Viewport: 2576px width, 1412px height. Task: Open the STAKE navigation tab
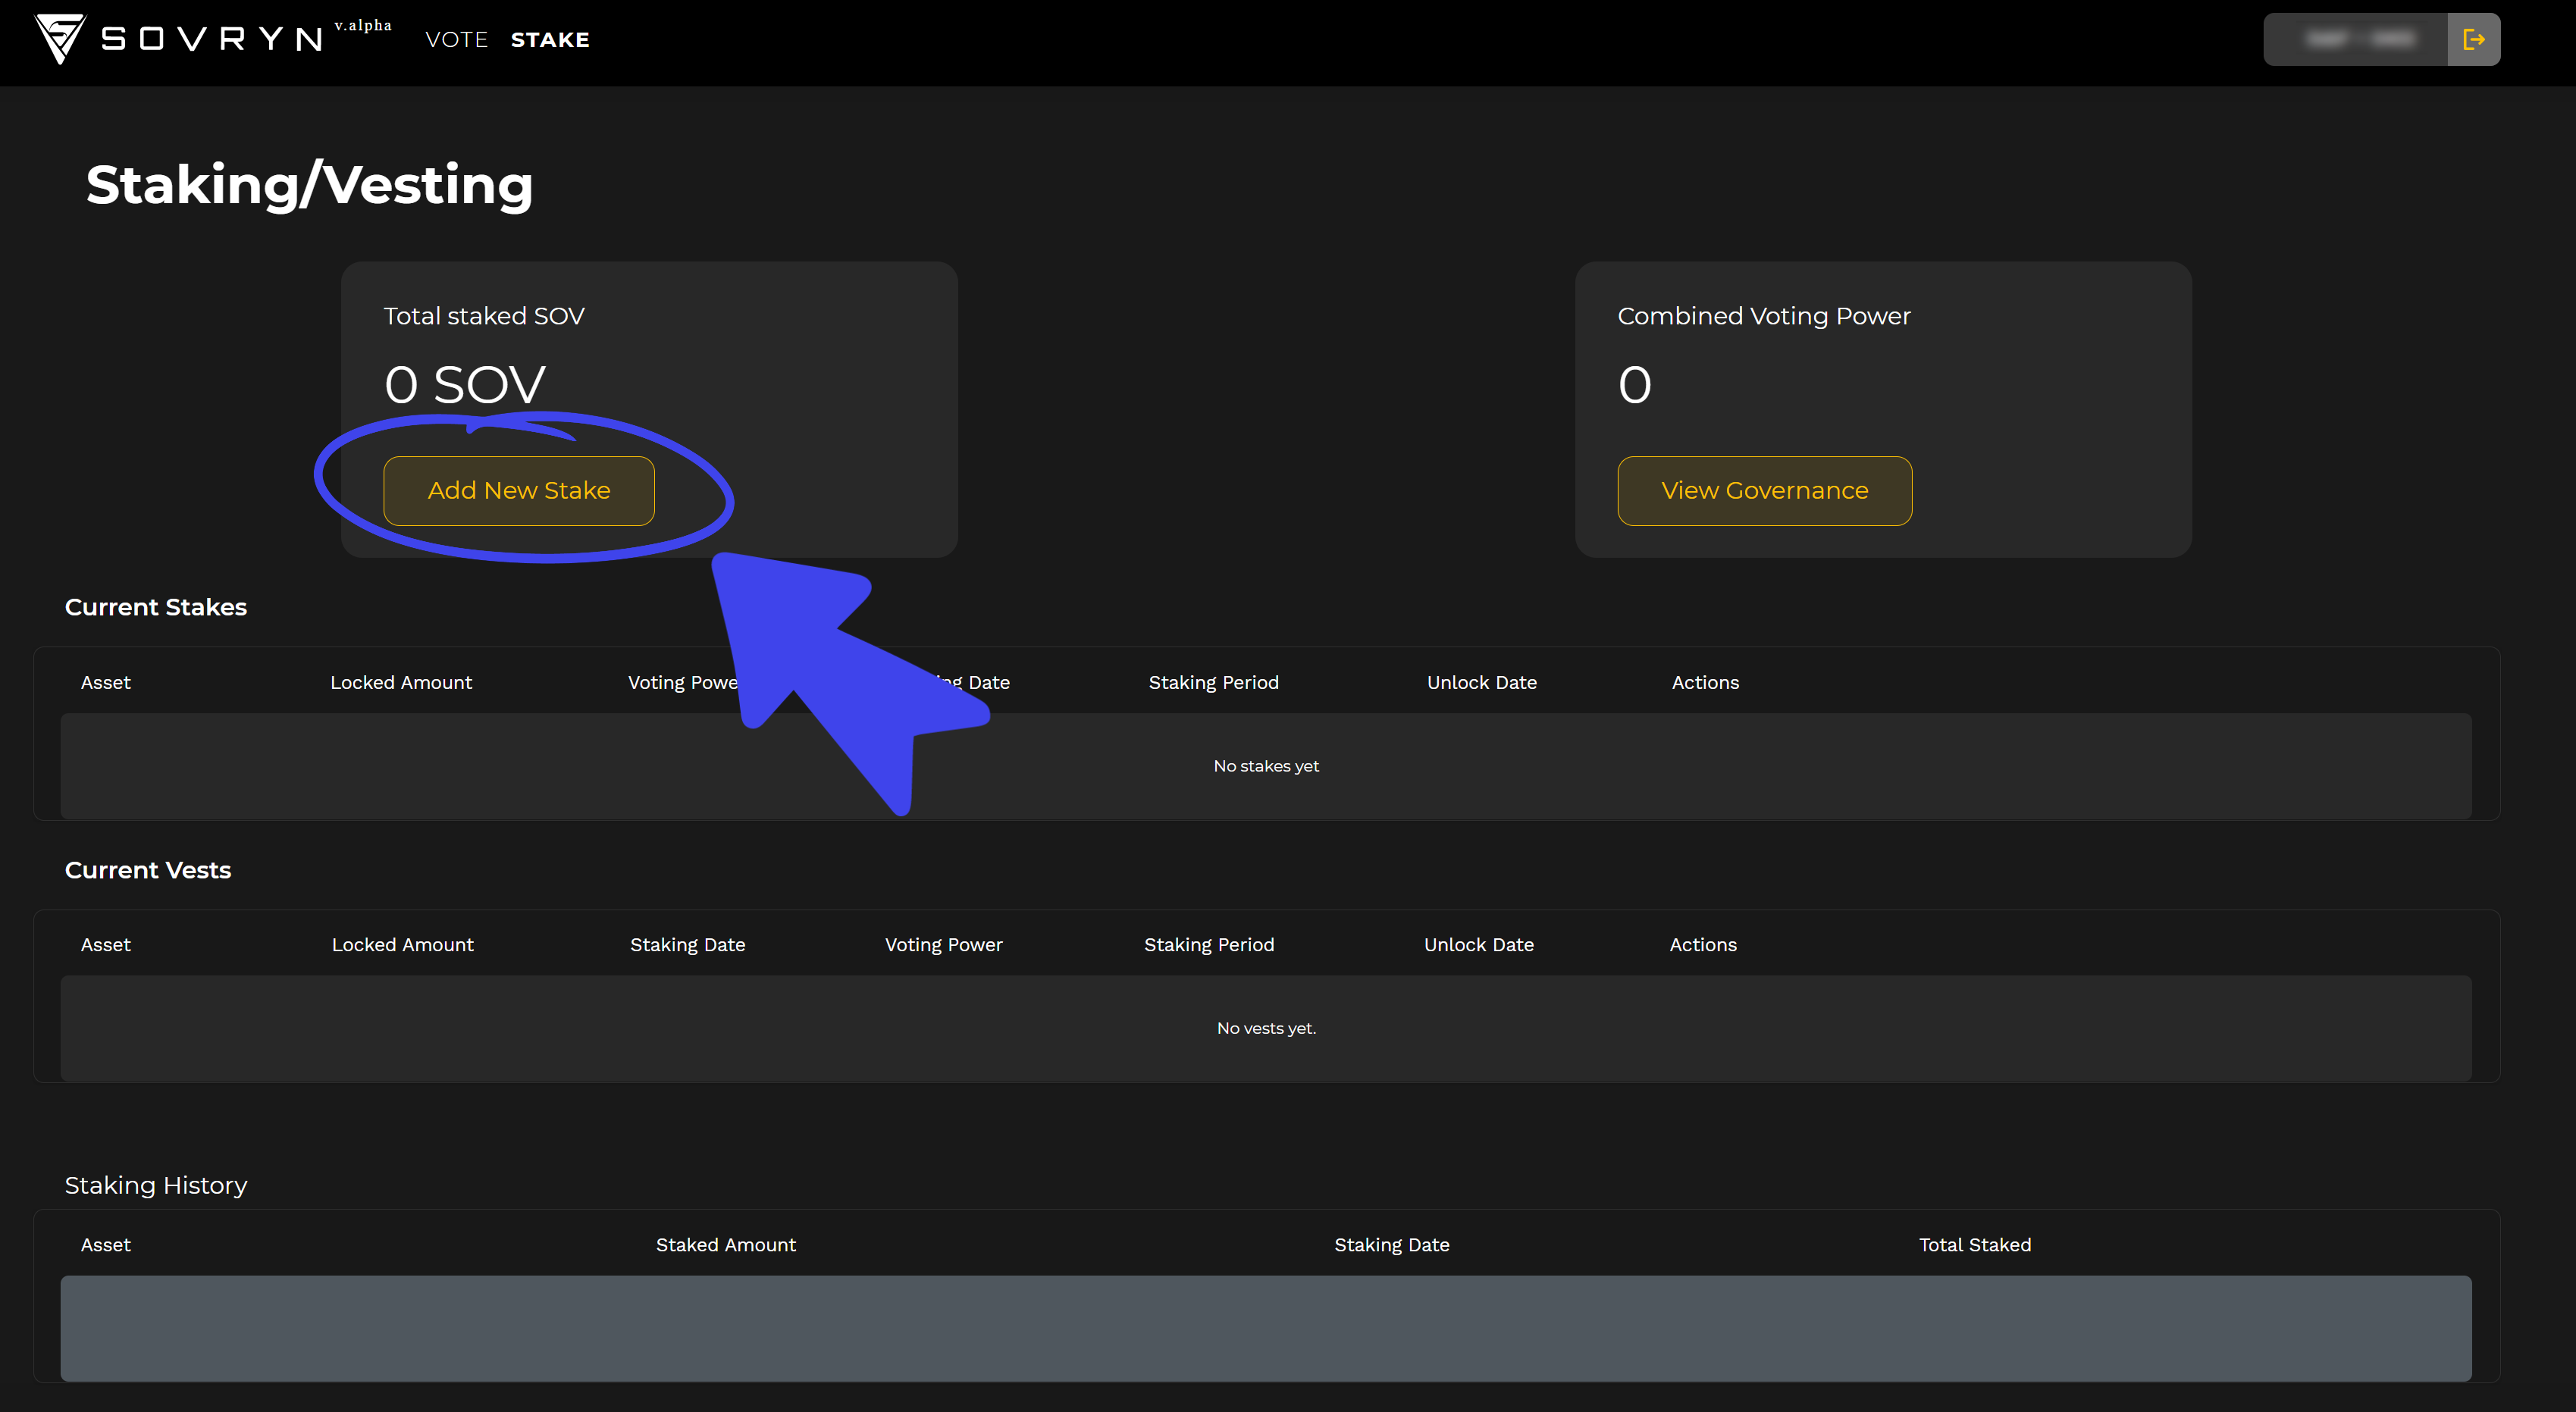click(x=550, y=39)
